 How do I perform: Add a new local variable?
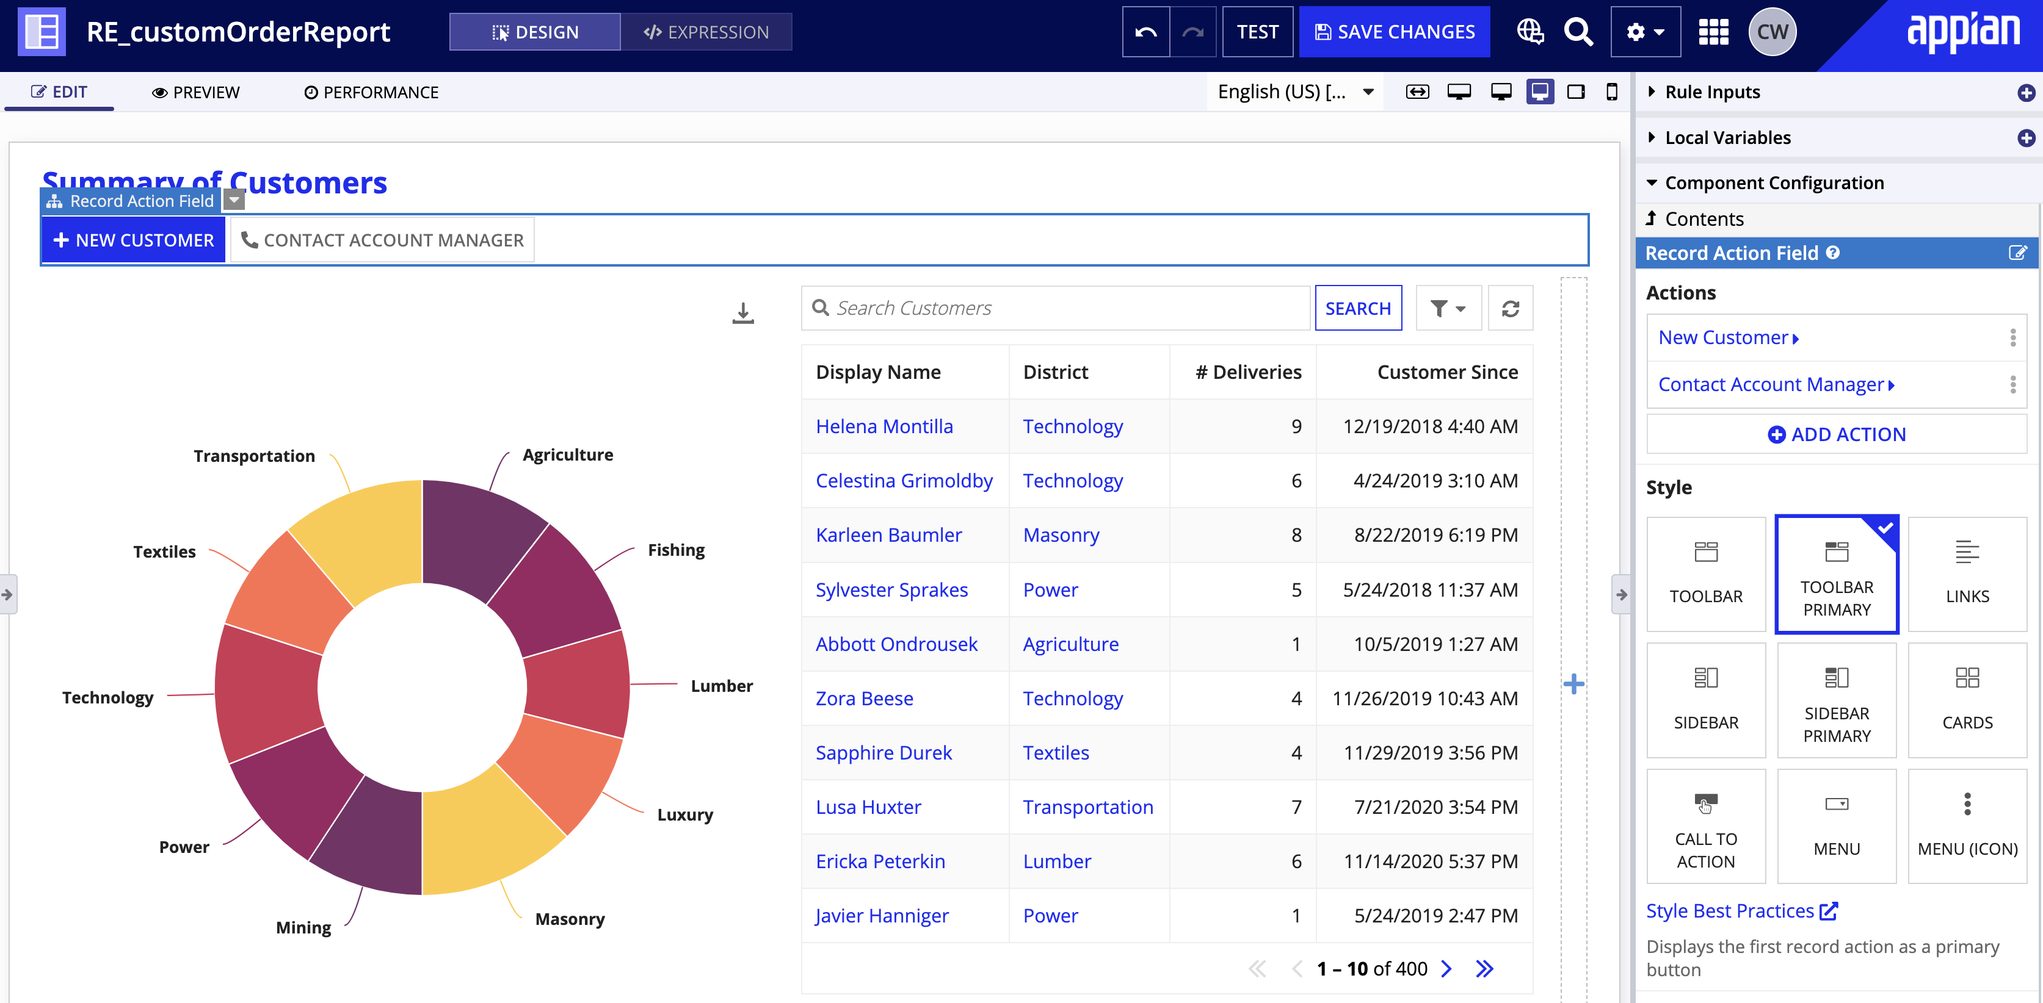(x=2025, y=138)
